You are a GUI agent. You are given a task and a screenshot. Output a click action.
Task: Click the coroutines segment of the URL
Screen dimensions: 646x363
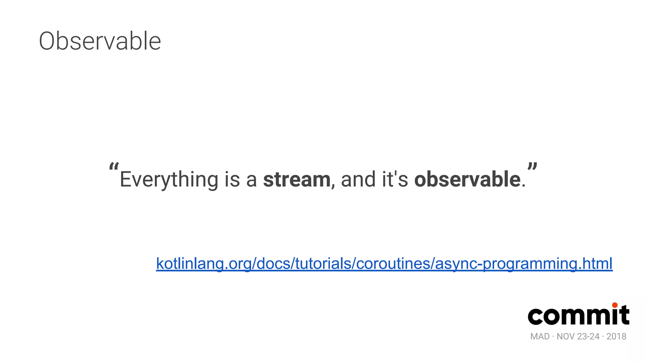(x=395, y=263)
